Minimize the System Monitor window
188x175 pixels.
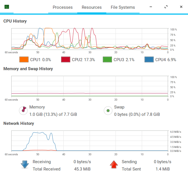pos(151,7)
